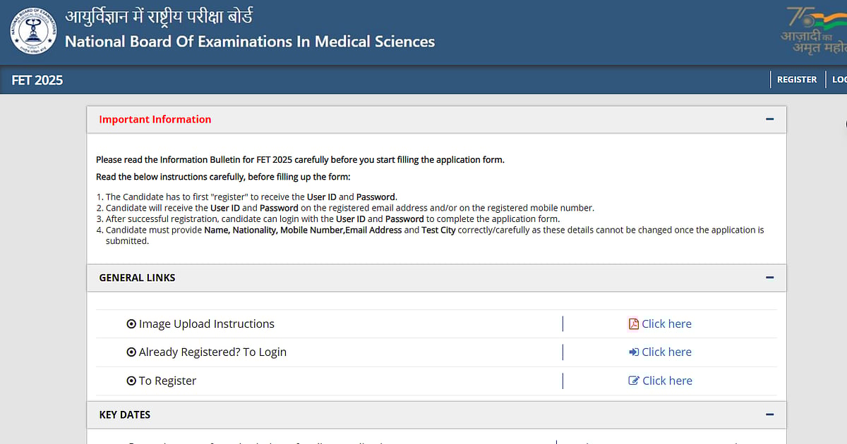The width and height of the screenshot is (847, 444).
Task: Click the bullet icon before Already Registered? To Login
Action: [131, 352]
